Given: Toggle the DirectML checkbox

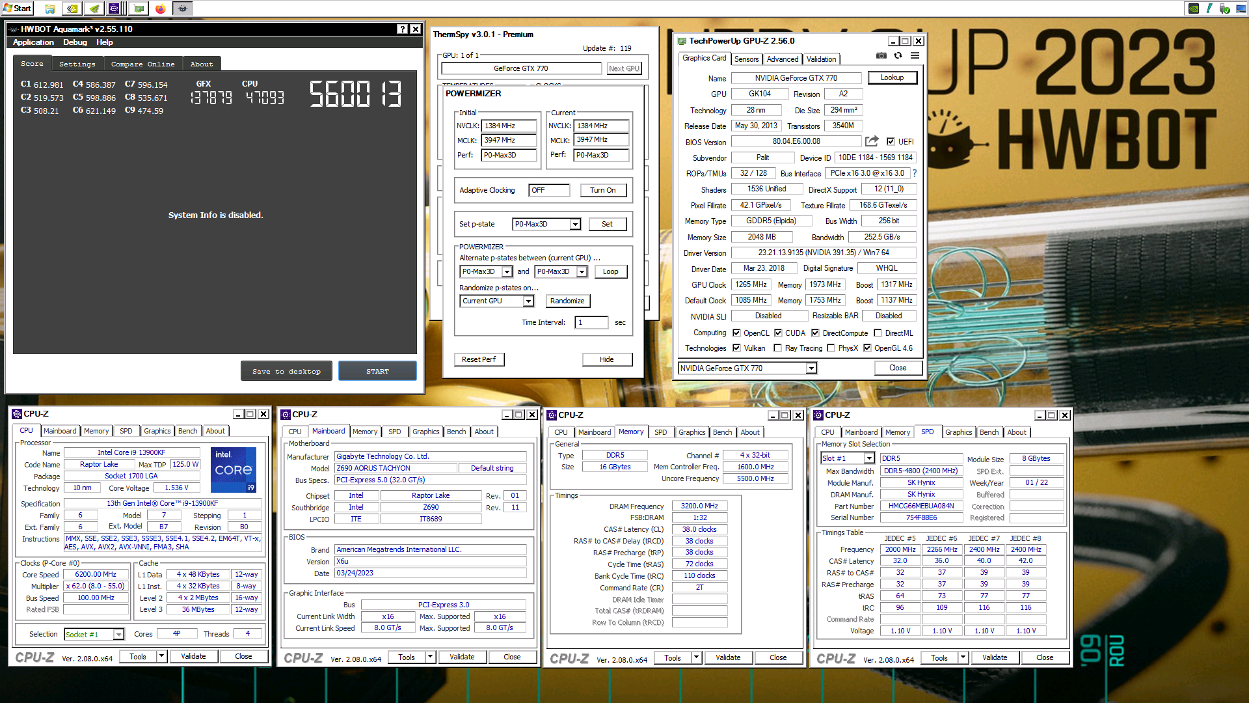Looking at the screenshot, I should [x=878, y=333].
